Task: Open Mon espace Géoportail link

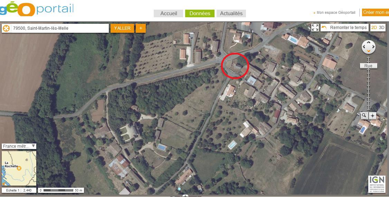Action: [x=336, y=12]
